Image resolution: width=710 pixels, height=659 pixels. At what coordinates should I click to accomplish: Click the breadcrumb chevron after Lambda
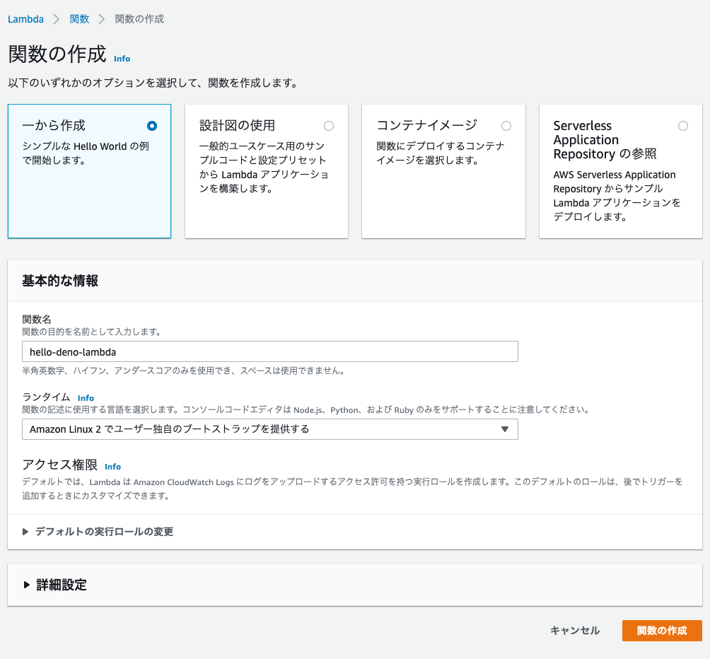57,19
